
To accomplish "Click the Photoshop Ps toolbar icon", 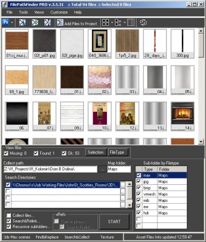I will [6, 22].
